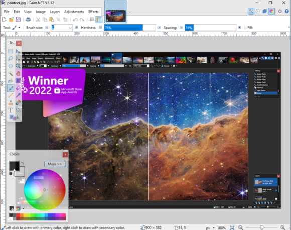Select the Rectangle Select tool
Image resolution: width=291 pixels, height=230 pixels.
coord(11,51)
